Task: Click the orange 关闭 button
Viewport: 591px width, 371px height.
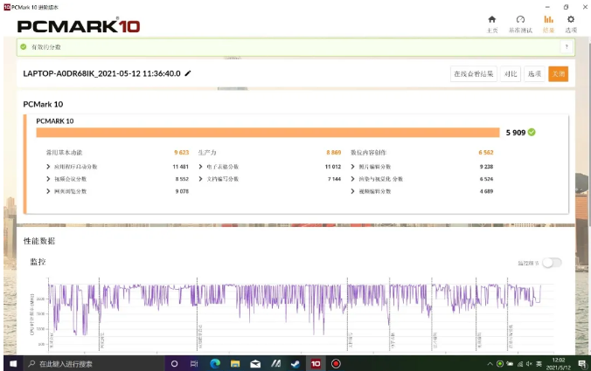Action: coord(558,74)
